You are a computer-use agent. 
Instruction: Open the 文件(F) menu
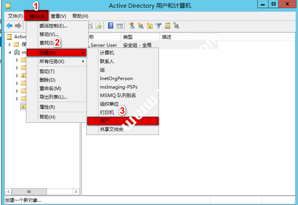tap(16, 16)
